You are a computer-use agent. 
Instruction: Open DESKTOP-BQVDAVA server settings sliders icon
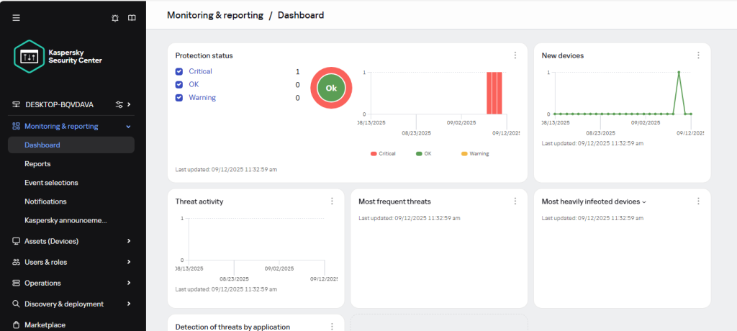(119, 104)
